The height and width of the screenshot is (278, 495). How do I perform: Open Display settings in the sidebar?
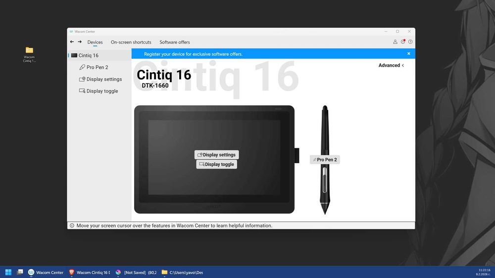click(x=100, y=79)
